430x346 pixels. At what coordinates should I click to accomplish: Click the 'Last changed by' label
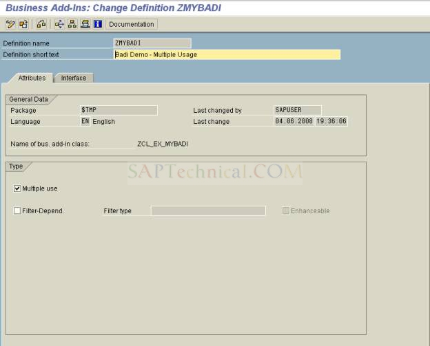coord(217,110)
